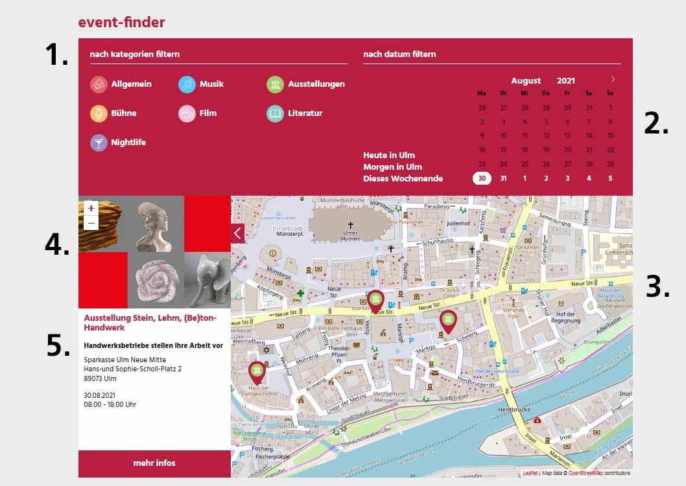Click the map marker on Neue Str.
Viewport: 686px width, 486px height.
(375, 301)
